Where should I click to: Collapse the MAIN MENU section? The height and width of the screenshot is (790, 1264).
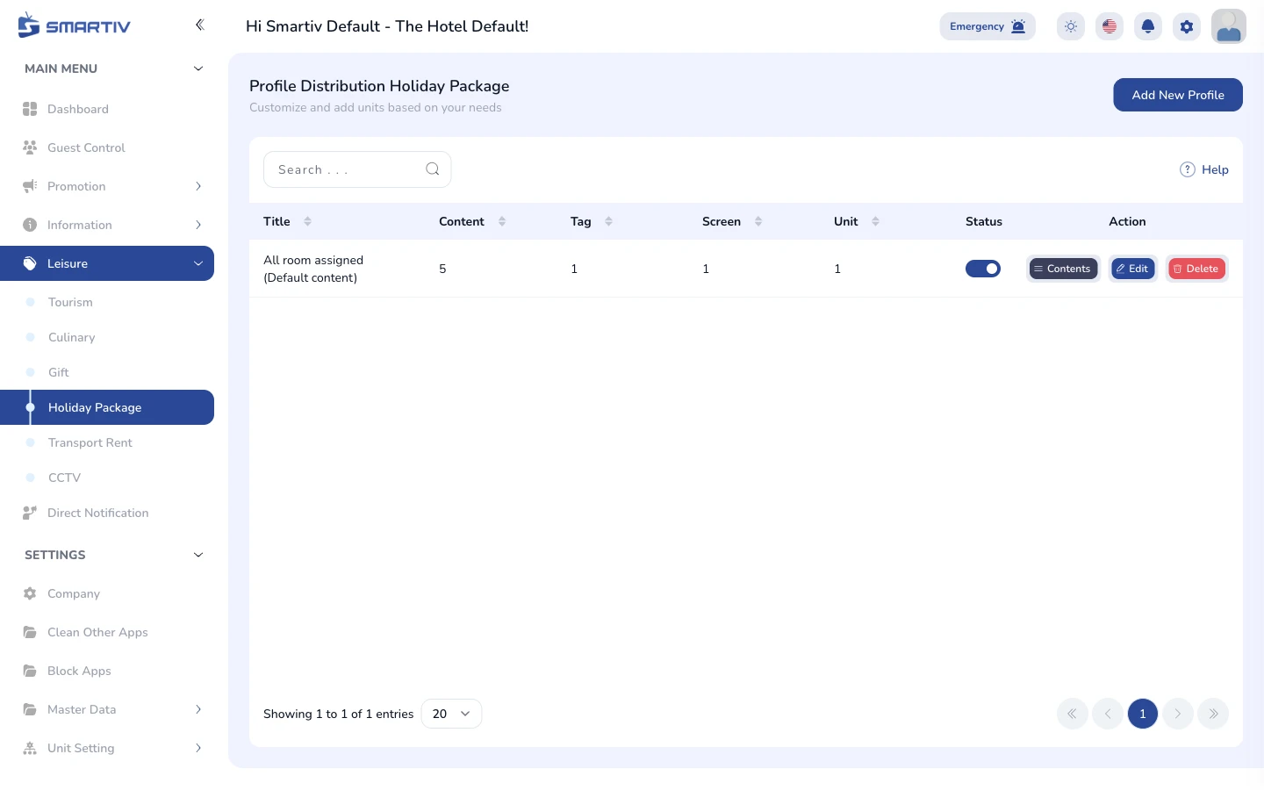point(198,68)
